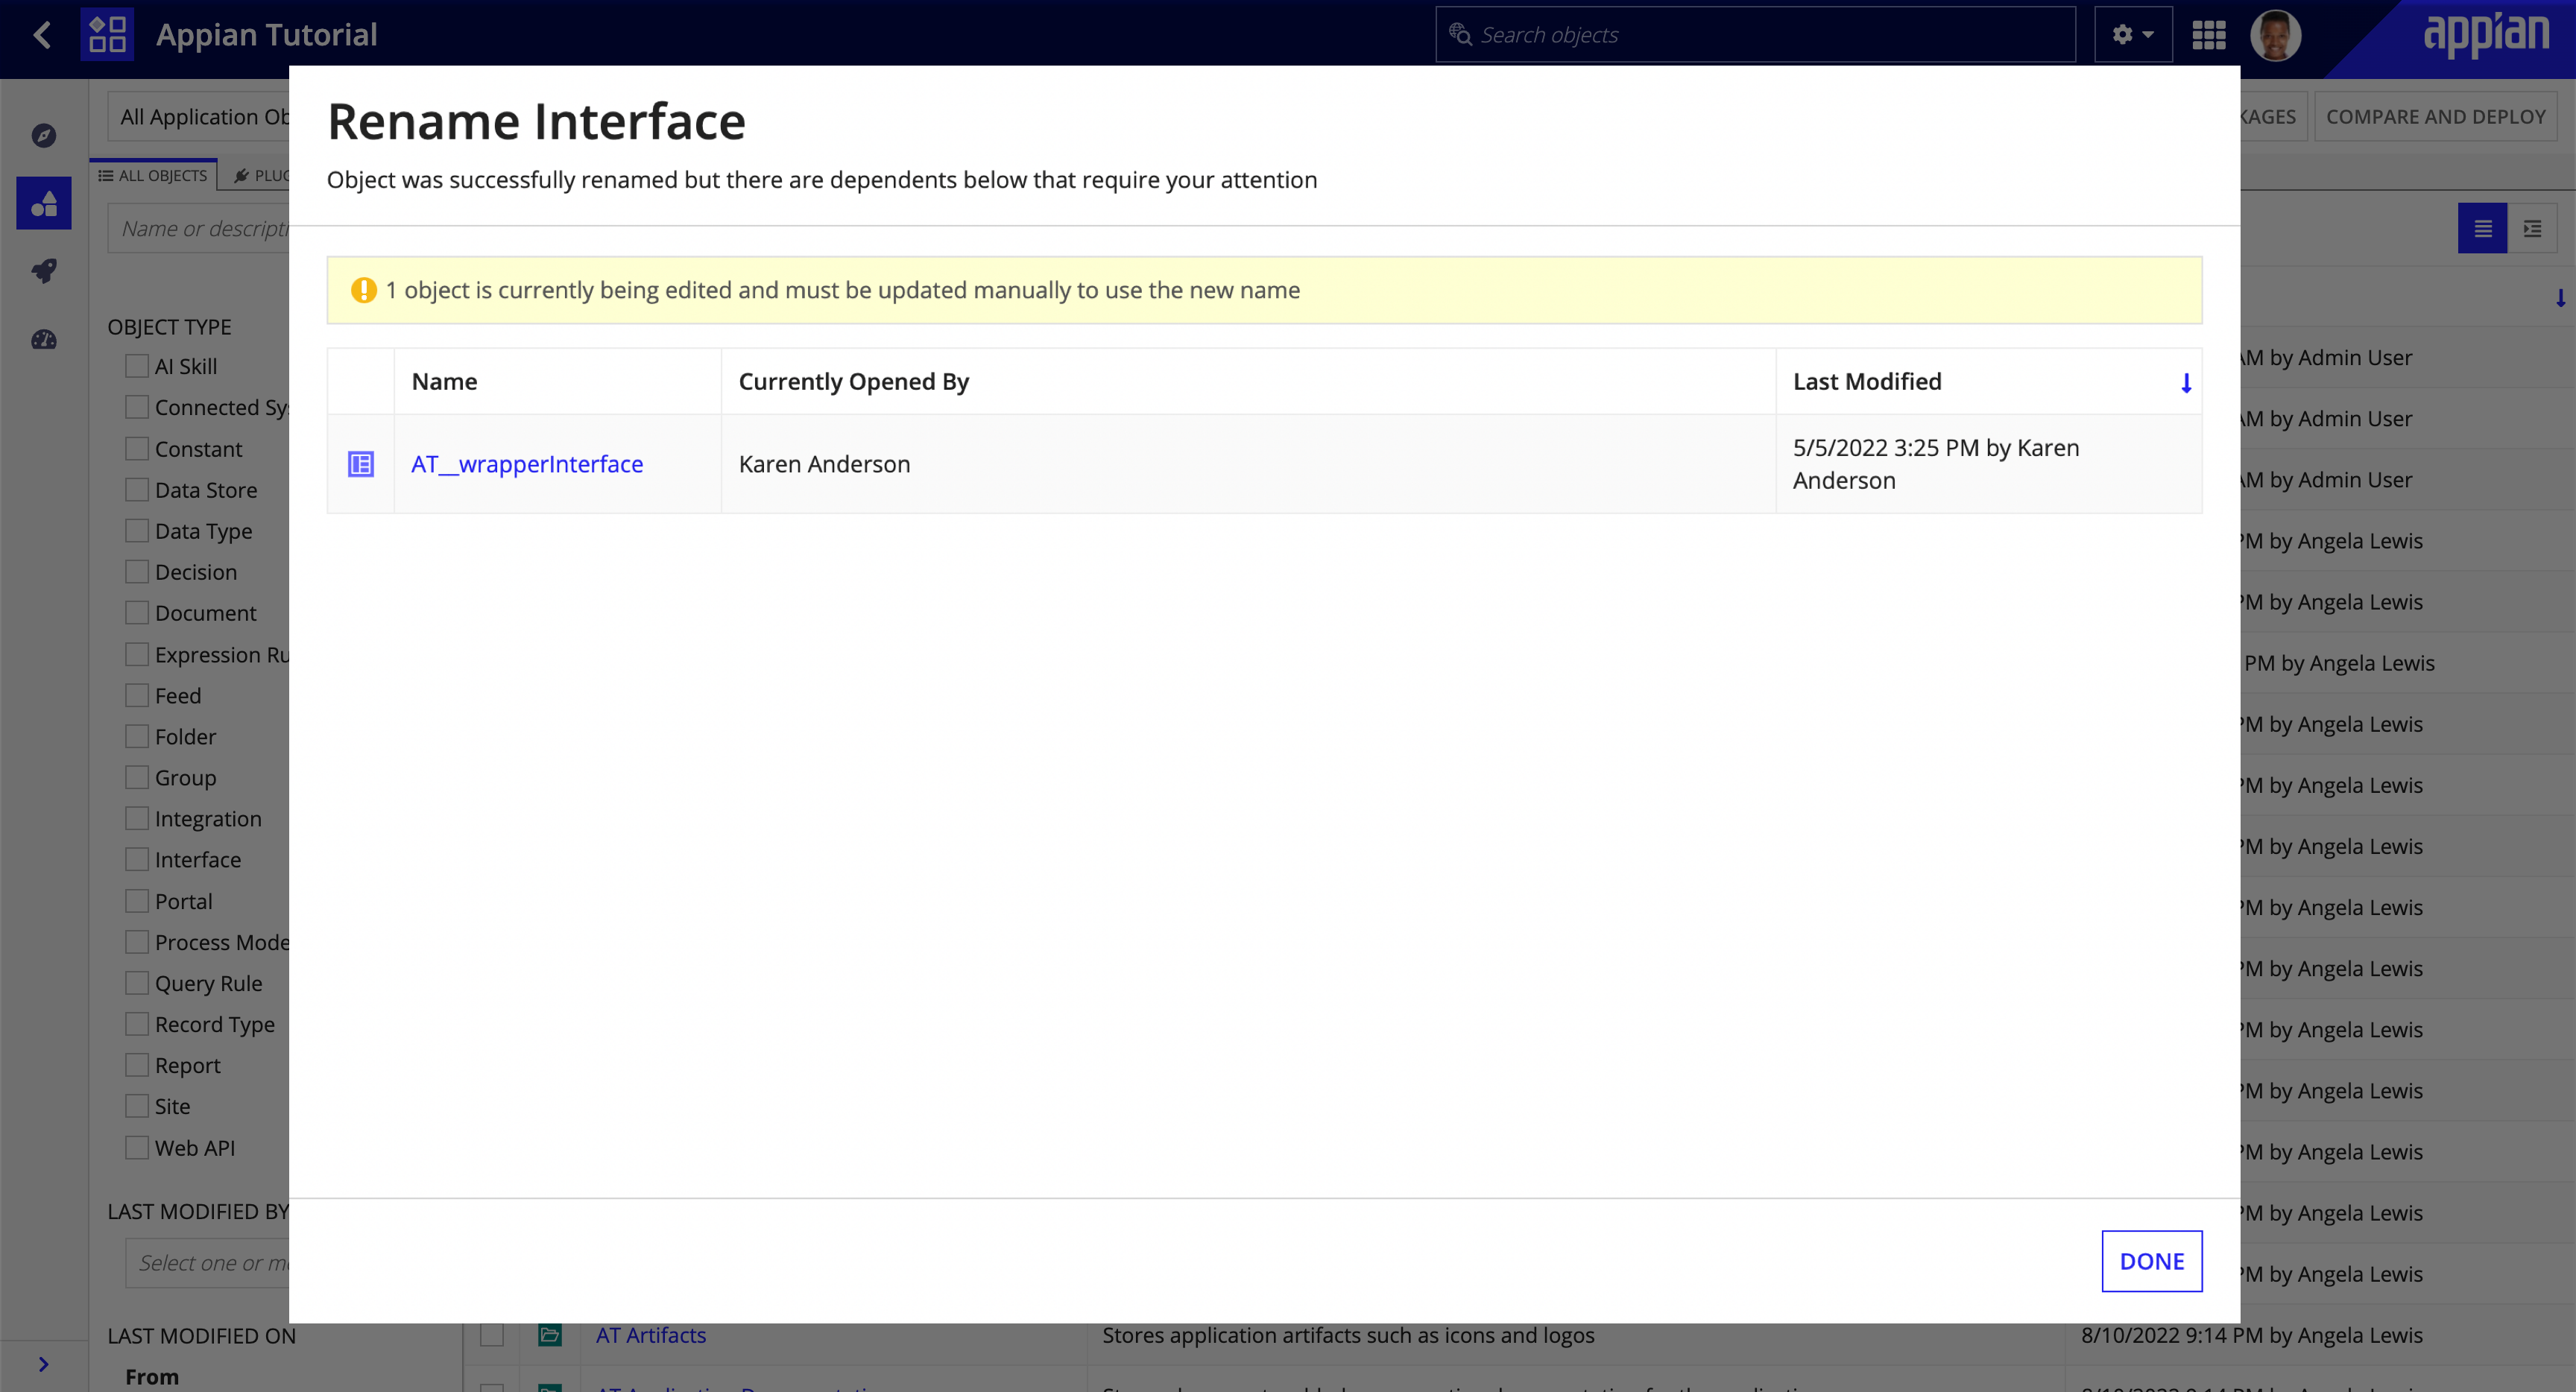Click the Name or description filter field
This screenshot has width=2576, height=1392.
200,229
